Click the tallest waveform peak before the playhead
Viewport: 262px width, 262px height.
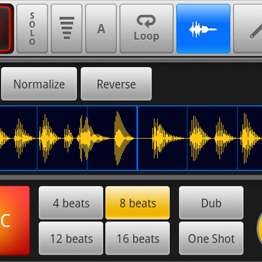tap(119, 138)
